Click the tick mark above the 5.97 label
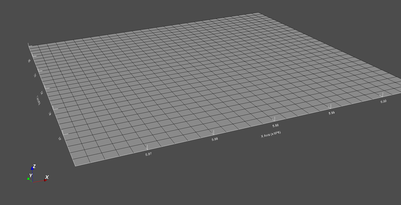The image size is (401, 205). tap(147, 147)
